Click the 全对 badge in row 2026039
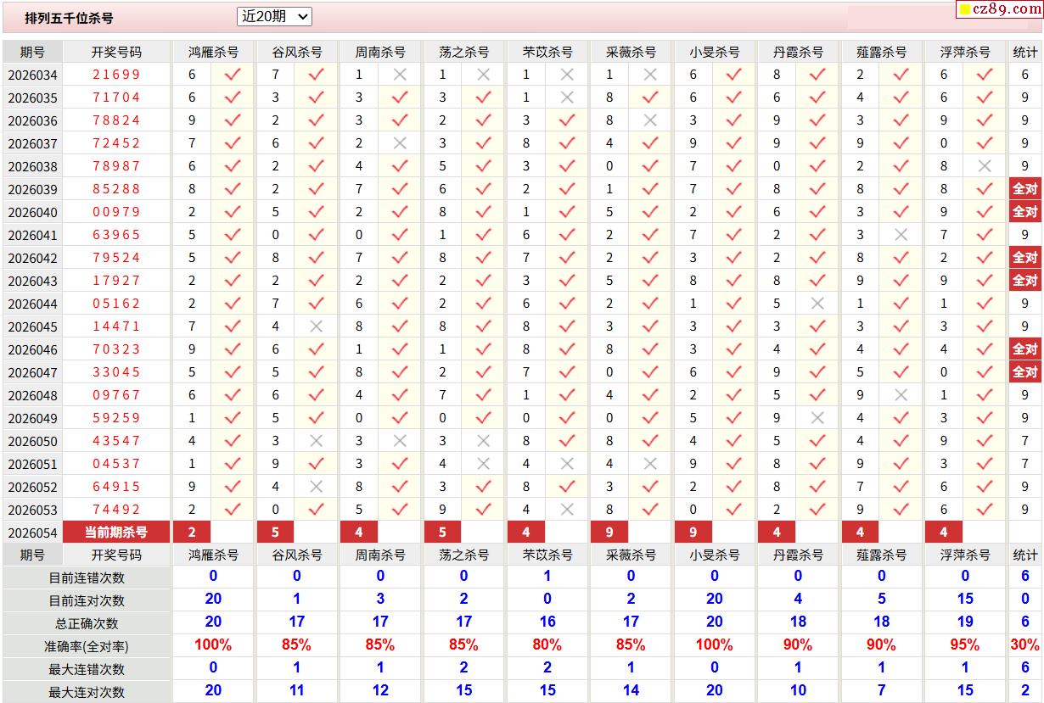Image resolution: width=1044 pixels, height=703 pixels. coord(1024,189)
